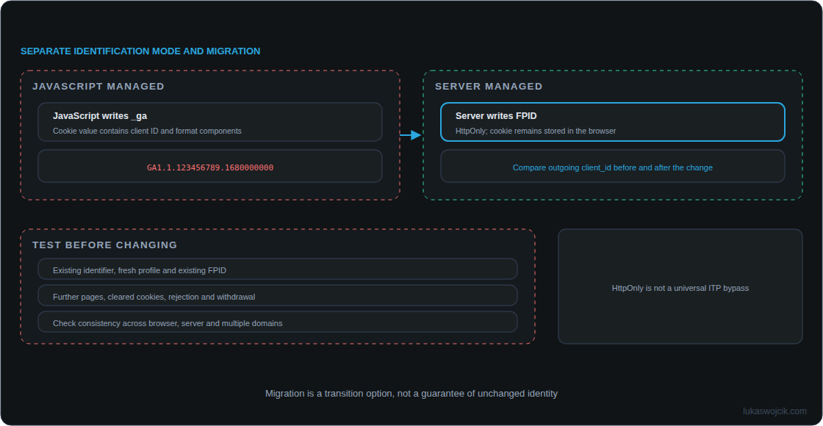
Task: Click 'Migration is a transition option' footer caption
Action: pos(412,394)
